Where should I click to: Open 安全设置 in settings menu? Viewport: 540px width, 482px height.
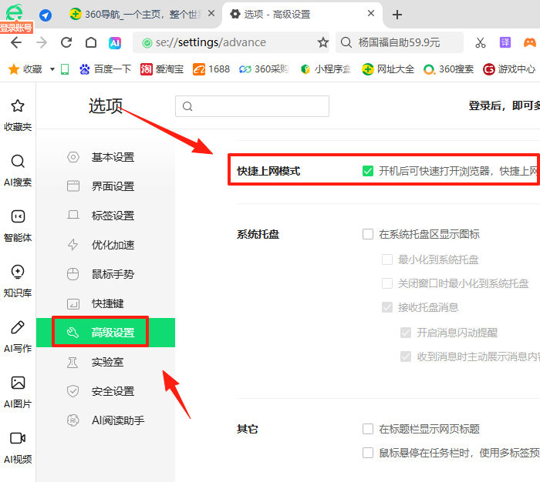click(x=106, y=391)
